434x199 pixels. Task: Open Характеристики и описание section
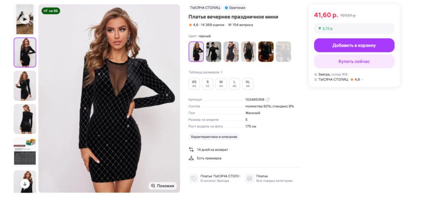pos(214,137)
